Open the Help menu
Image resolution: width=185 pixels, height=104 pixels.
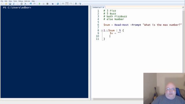pyautogui.click(x=33, y=1)
